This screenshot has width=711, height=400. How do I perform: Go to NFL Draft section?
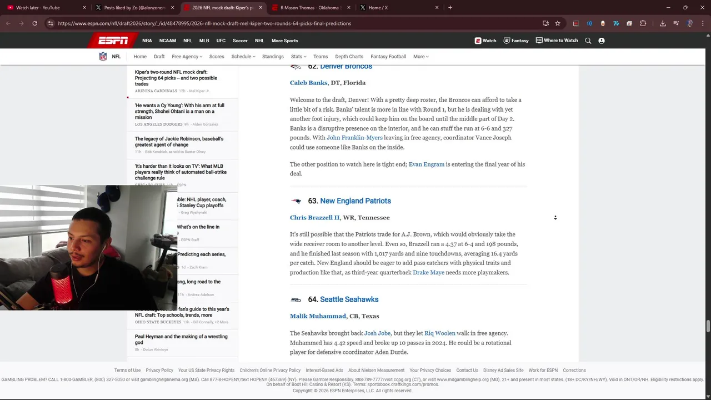point(159,57)
